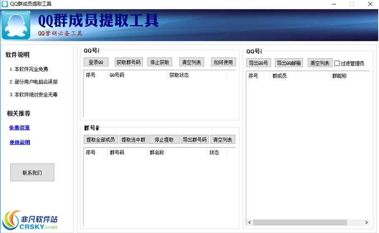
Task: Click the 群号码 column header
Action: click(127, 153)
